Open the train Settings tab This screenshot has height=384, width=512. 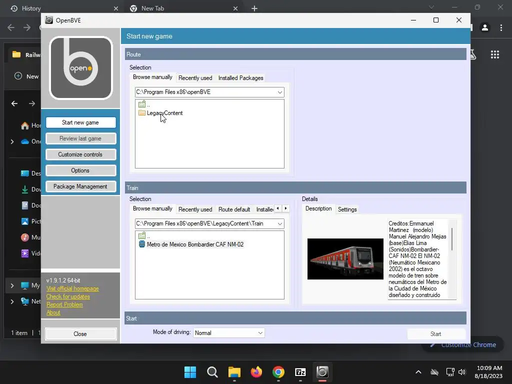coord(347,209)
